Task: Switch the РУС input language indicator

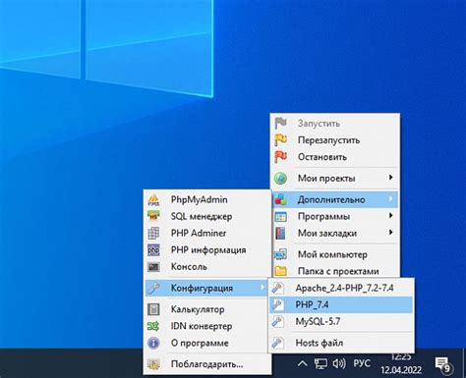Action: click(x=362, y=363)
